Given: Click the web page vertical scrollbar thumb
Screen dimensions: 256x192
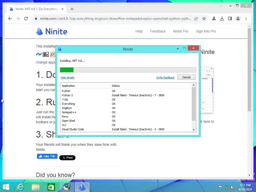Looking at the screenshot, I should (249, 70).
